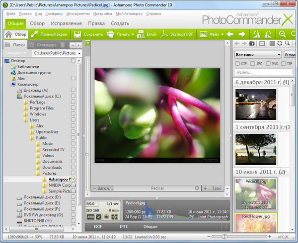Go to next image with right arrow
The image size is (298, 243).
click(x=242, y=34)
